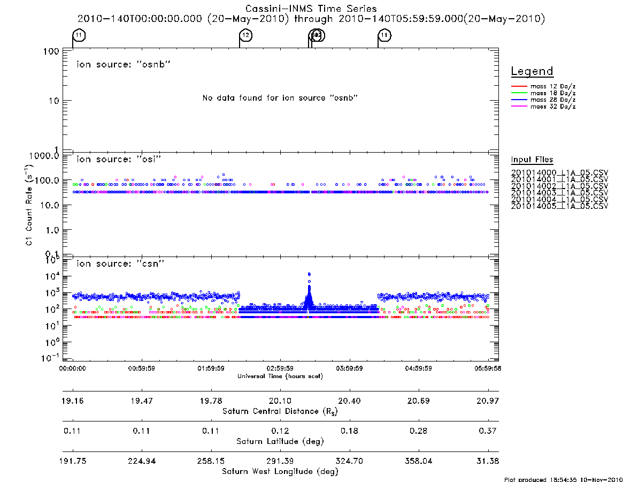Viewport: 623px width, 482px height.
Task: Click the magenta mass 32 Da/z legend line
Action: click(519, 107)
